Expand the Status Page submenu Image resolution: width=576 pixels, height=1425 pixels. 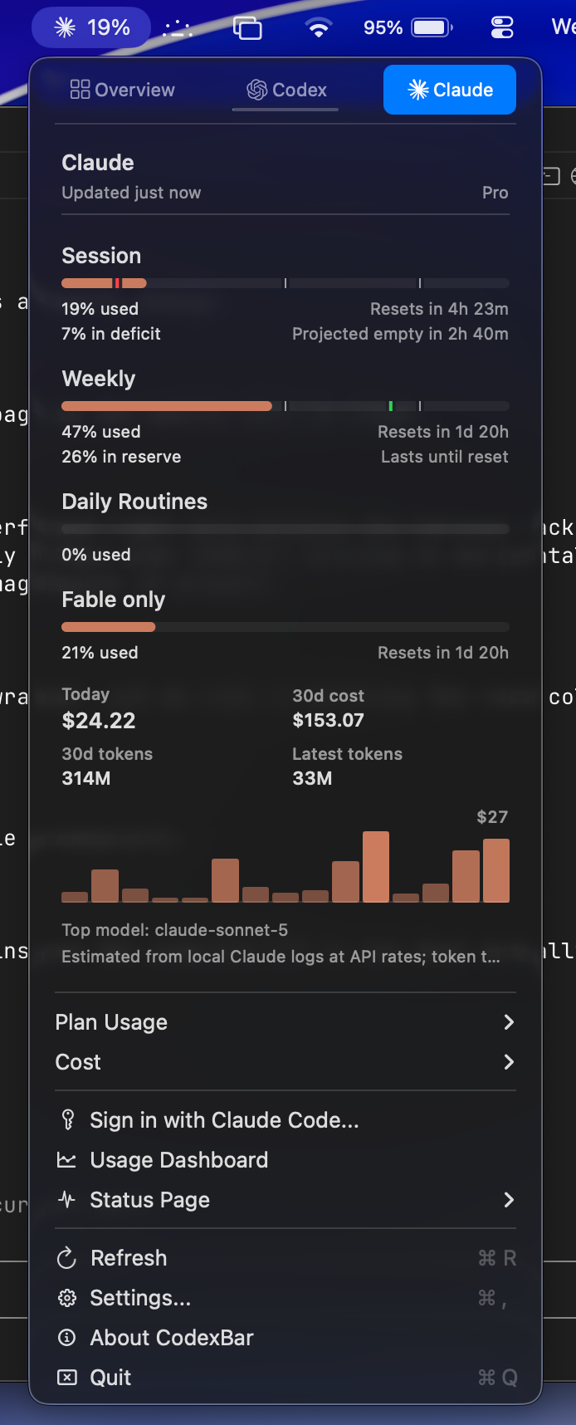click(x=286, y=1200)
